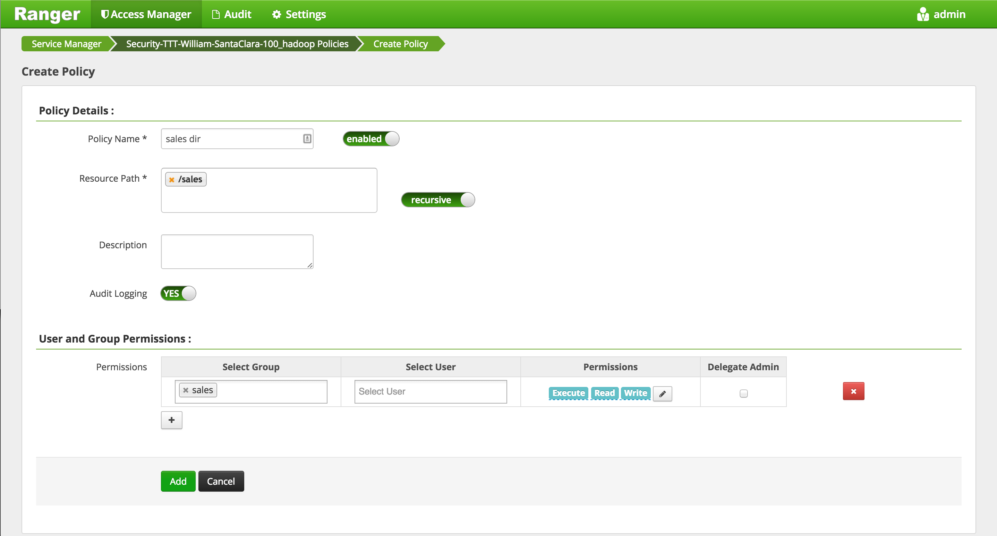This screenshot has width=997, height=536.
Task: Click the Select Group field
Action: [x=251, y=392]
